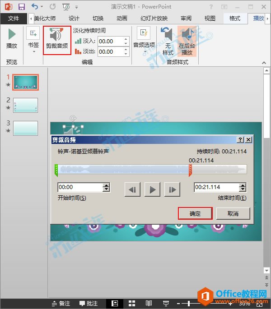This screenshot has width=271, height=309.
Task: Click the Notes (备注) button in status bar
Action: 61,303
